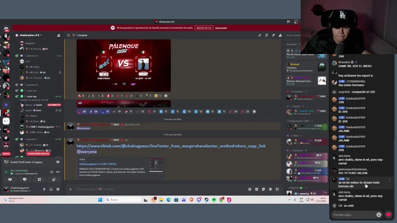Open activities launcher in voice controls

pyautogui.click(x=39, y=180)
